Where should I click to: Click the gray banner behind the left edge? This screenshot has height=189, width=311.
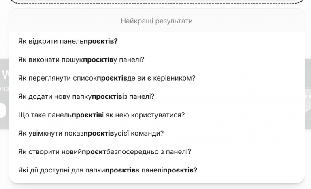coord(4,93)
